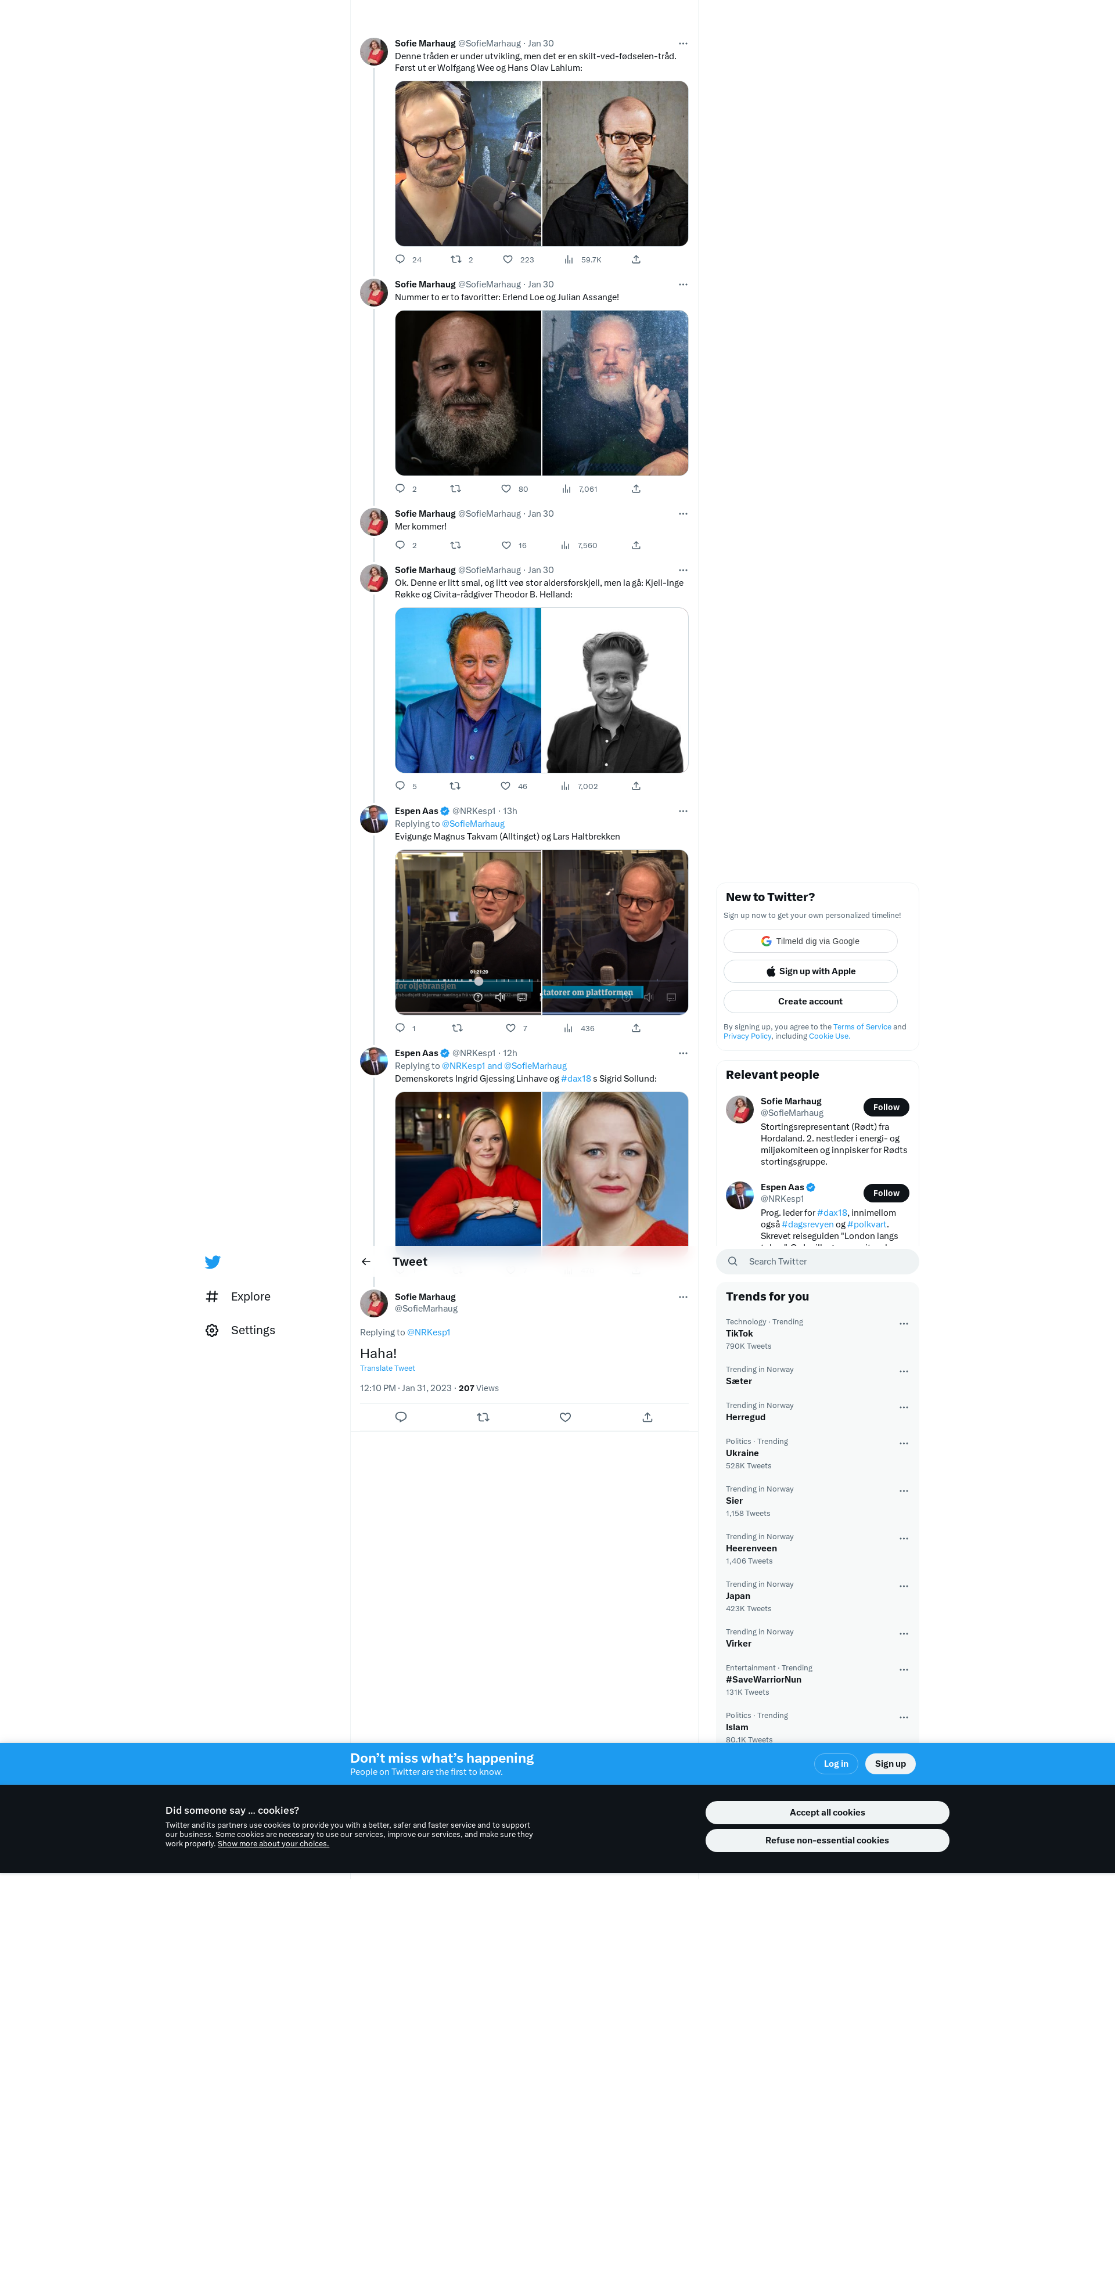1115x2280 pixels.
Task: Share the "Haha!" tweet
Action: click(x=648, y=1417)
